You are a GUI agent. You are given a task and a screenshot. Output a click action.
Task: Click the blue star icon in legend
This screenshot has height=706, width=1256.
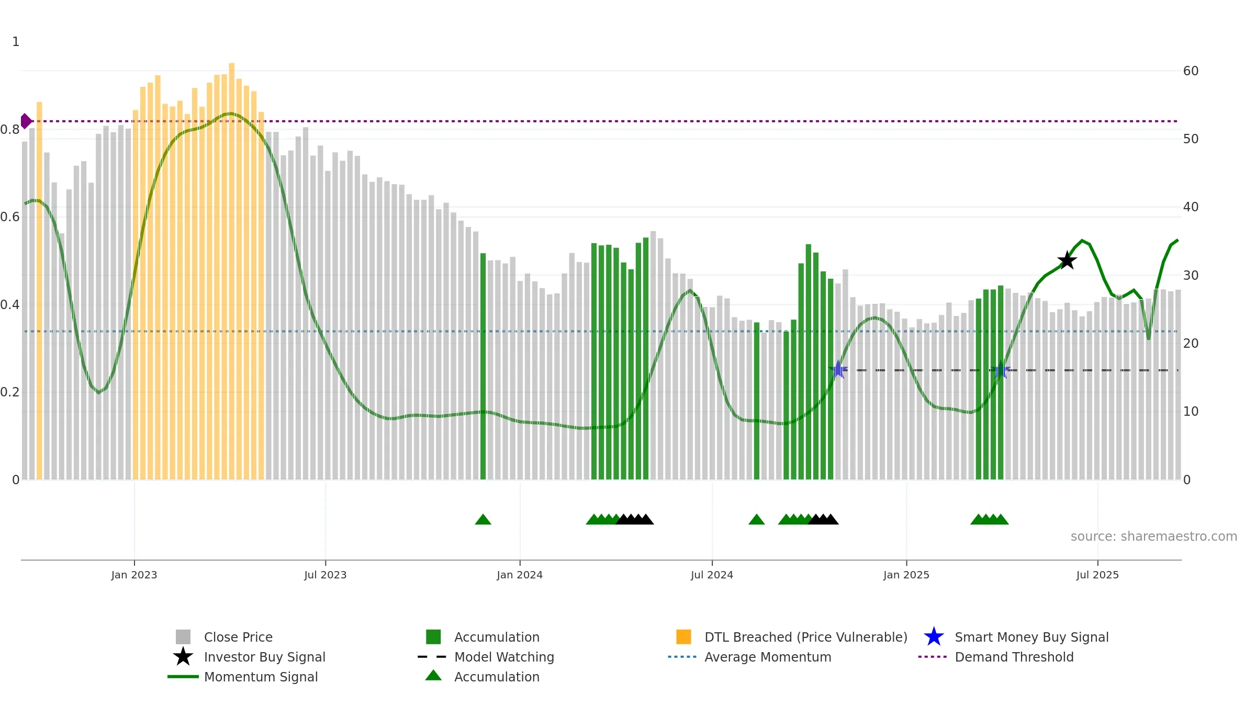click(934, 637)
